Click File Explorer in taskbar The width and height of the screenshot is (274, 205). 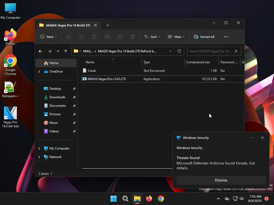pyautogui.click(x=137, y=199)
